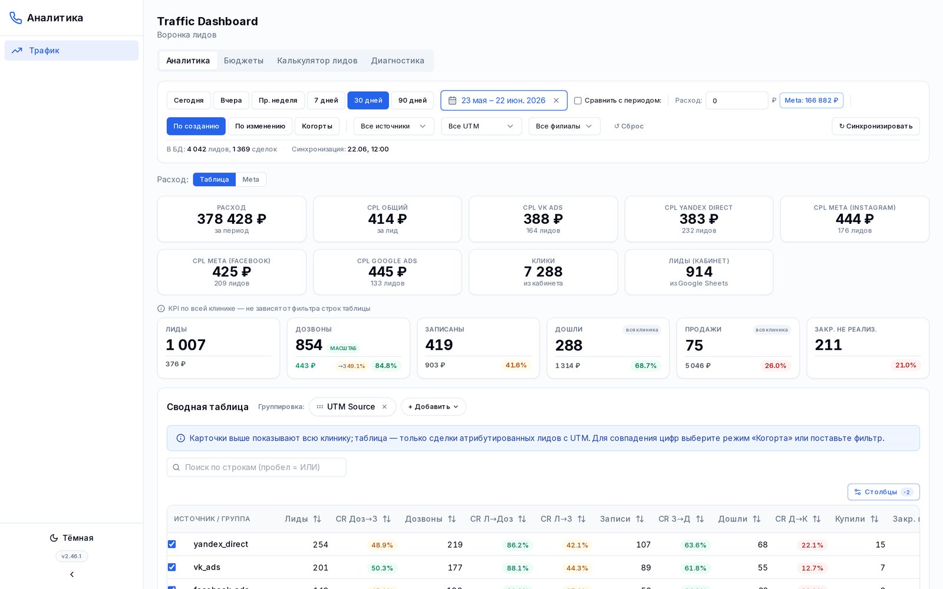Select Когорты mode
The height and width of the screenshot is (589, 943).
click(x=317, y=126)
